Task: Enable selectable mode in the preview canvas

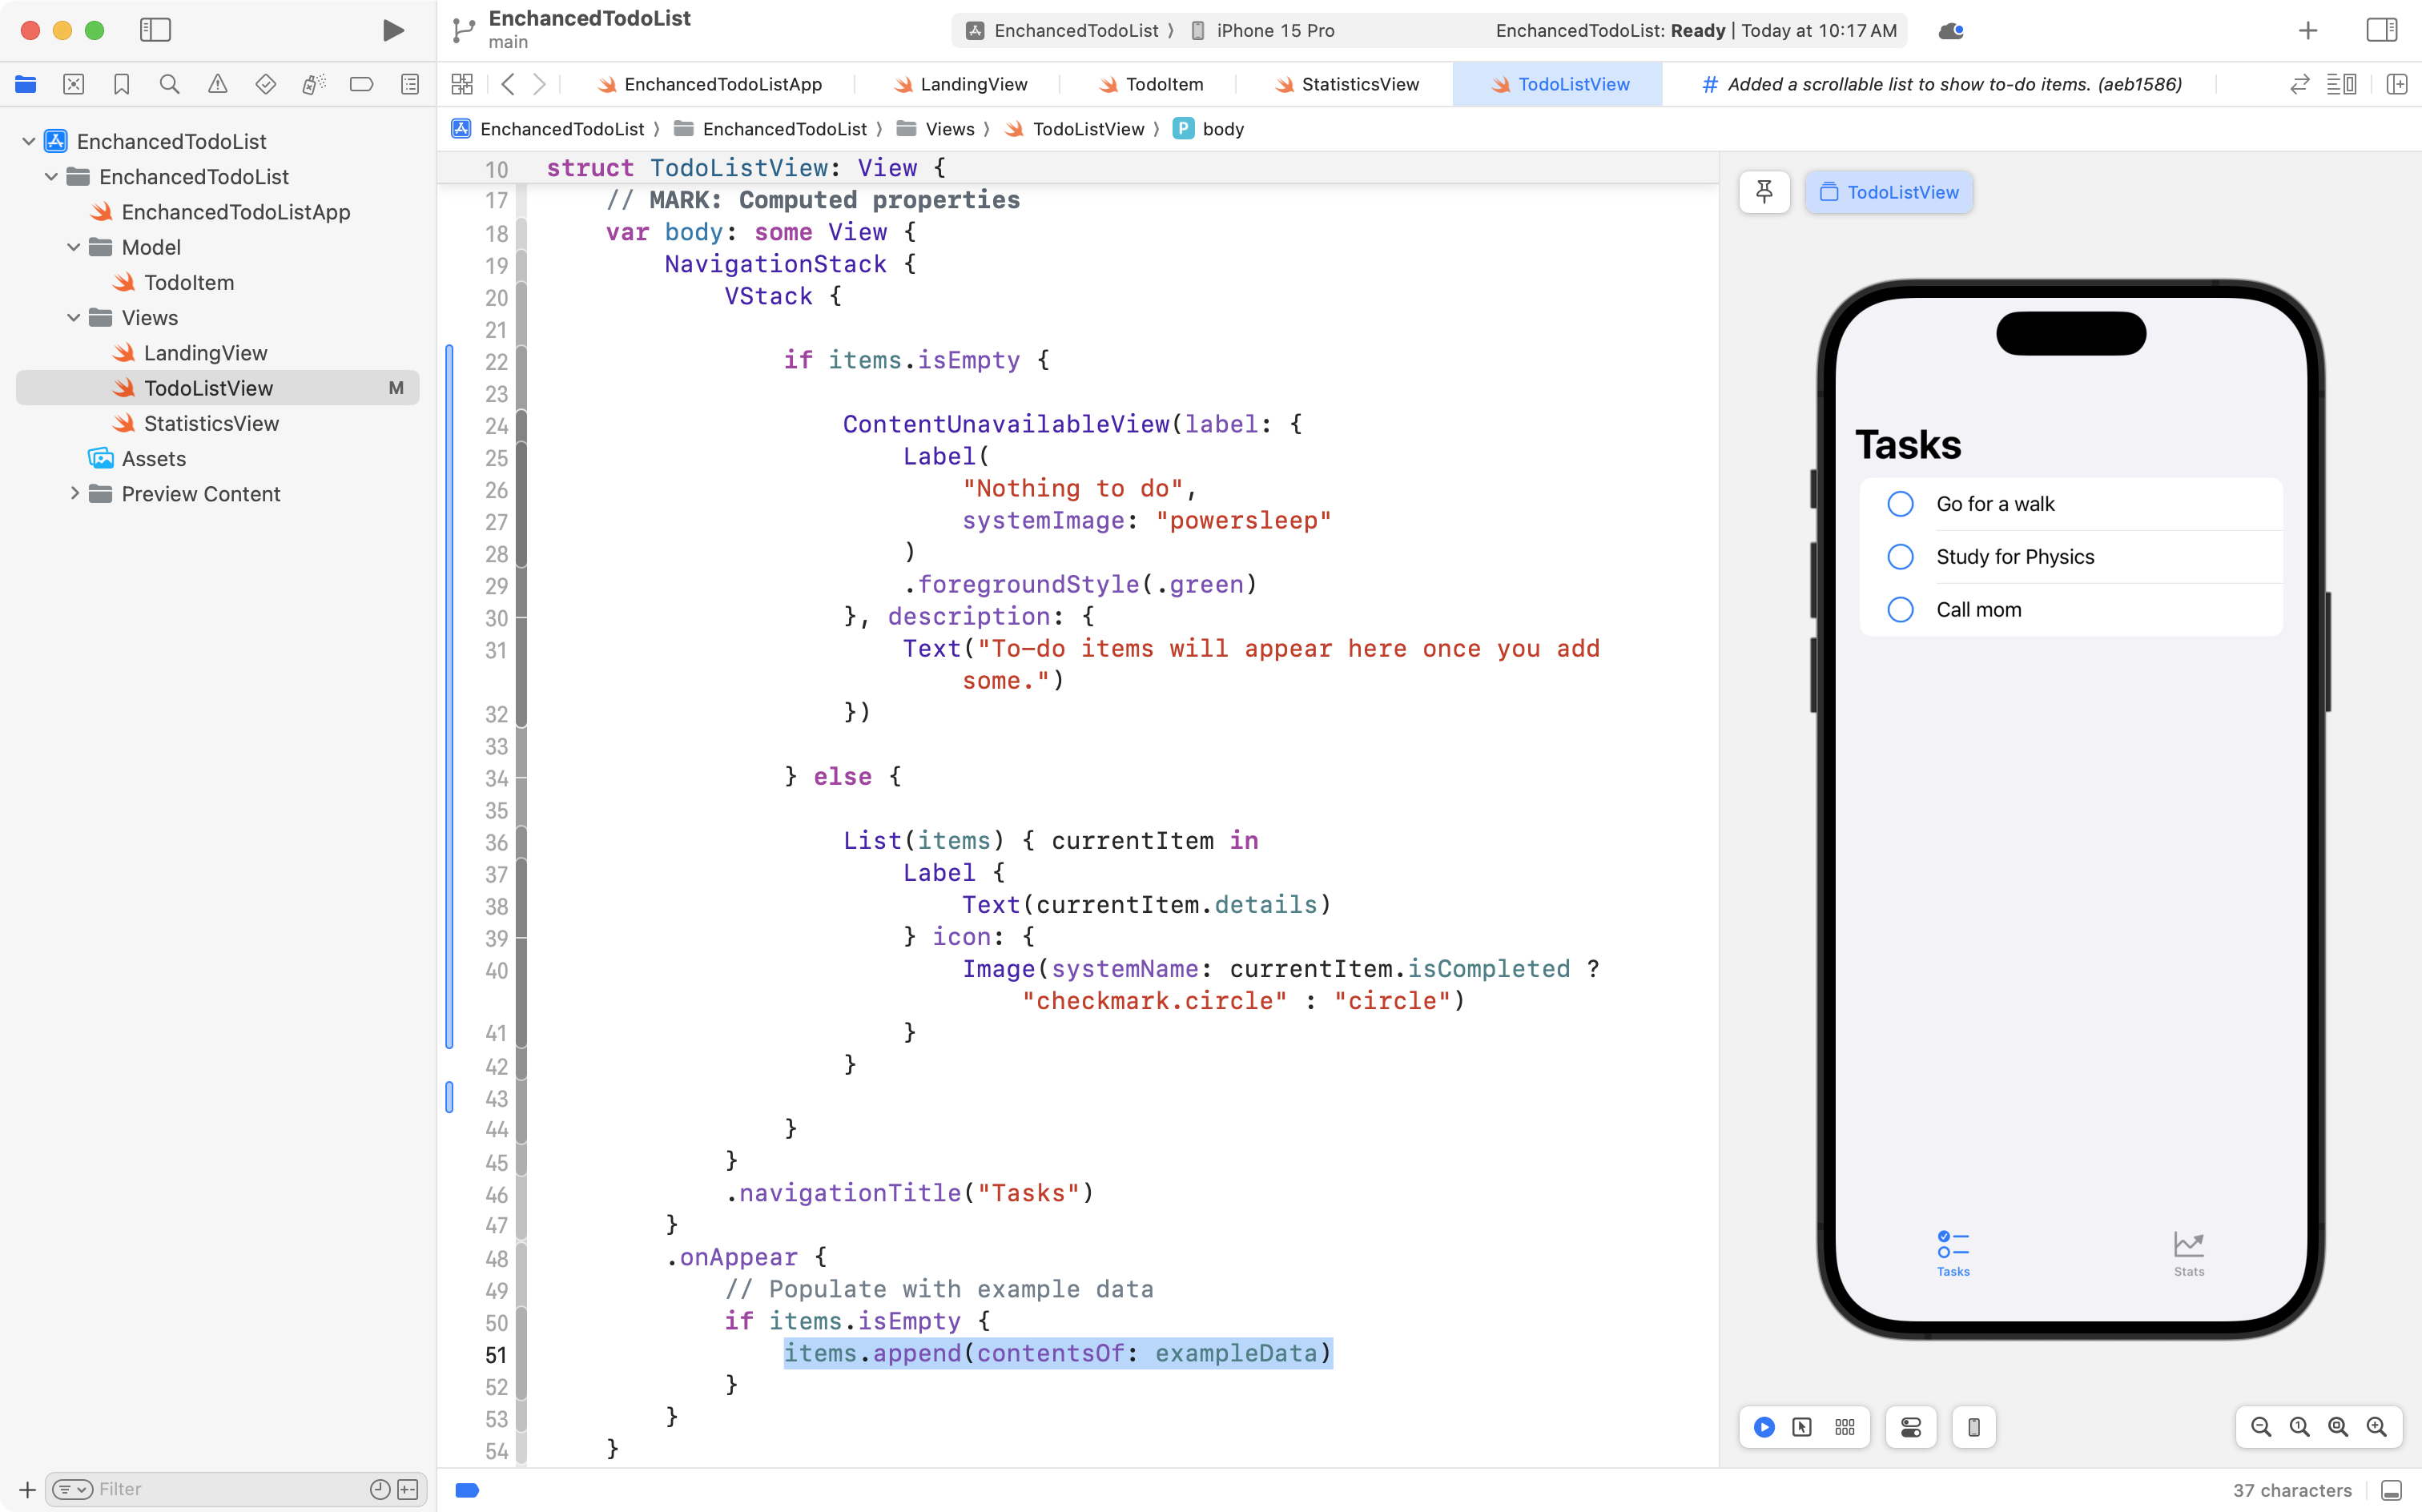Action: coord(1802,1427)
